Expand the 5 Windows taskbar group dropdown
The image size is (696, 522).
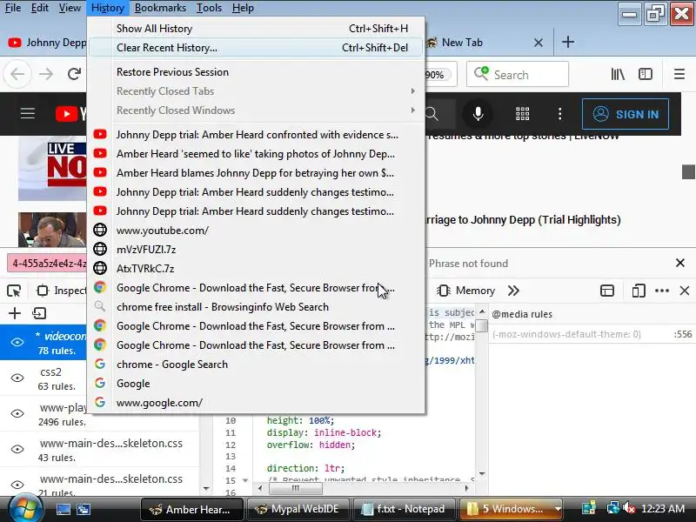[x=558, y=509]
